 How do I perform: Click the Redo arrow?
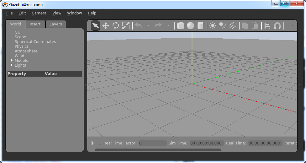pos(158,25)
